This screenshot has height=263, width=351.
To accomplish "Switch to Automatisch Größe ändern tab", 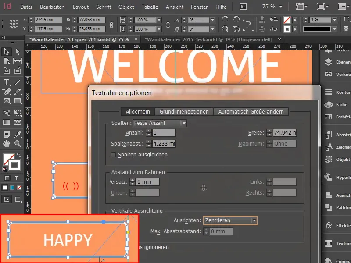I will coord(251,112).
